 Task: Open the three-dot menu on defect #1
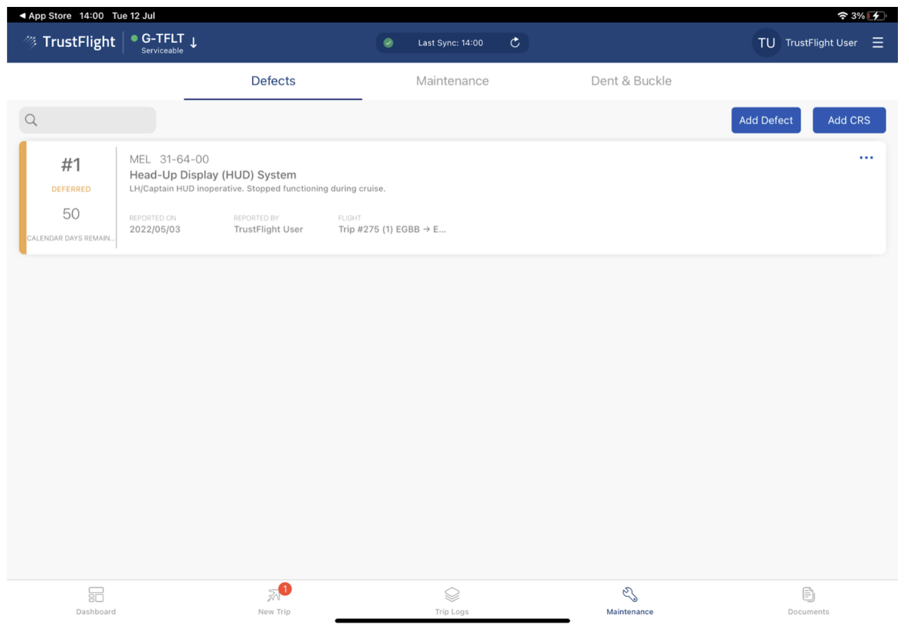click(866, 158)
